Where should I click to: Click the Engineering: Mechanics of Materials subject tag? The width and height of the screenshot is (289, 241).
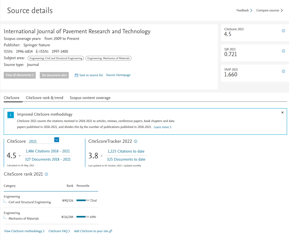(x=108, y=58)
